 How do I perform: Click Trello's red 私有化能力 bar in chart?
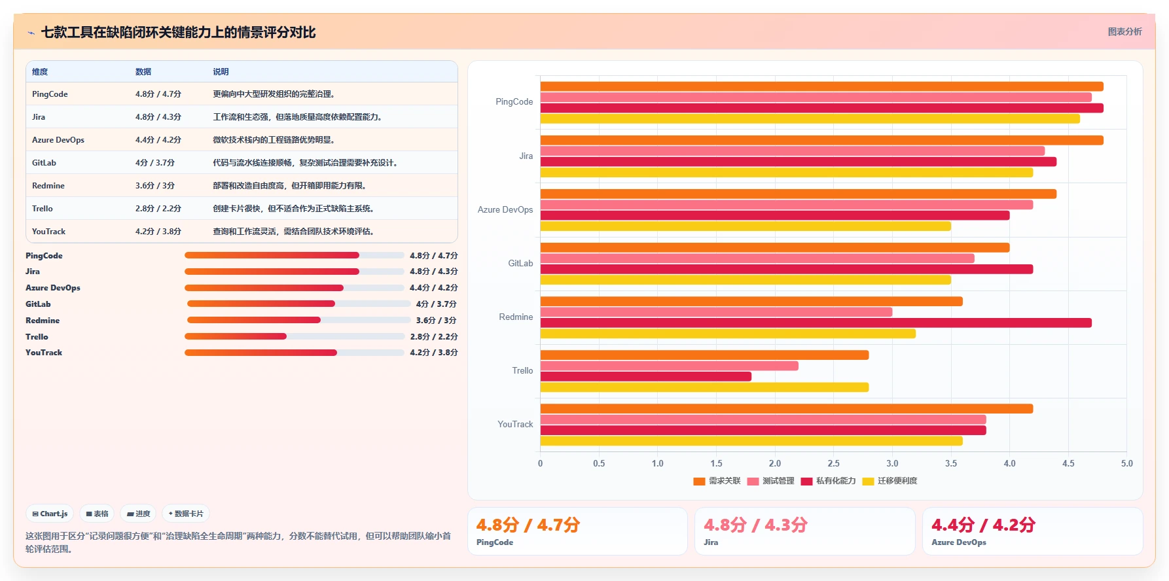pyautogui.click(x=645, y=376)
